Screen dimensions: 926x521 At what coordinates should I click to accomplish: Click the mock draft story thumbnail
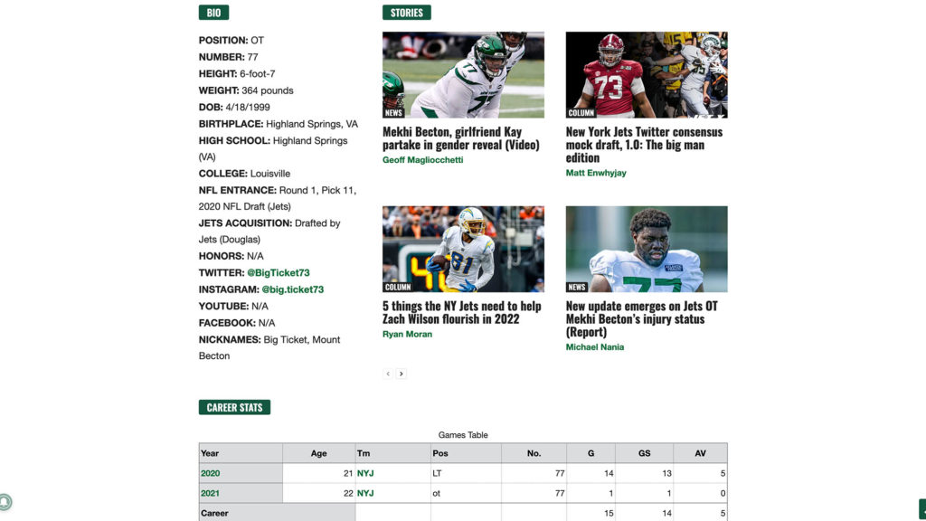tap(647, 75)
